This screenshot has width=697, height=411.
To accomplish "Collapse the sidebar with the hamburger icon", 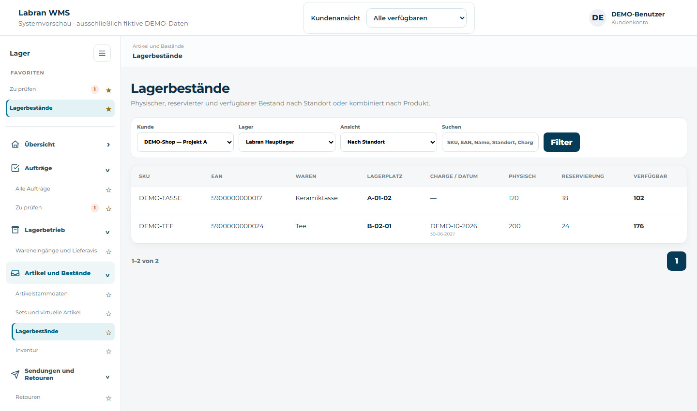I will [102, 53].
